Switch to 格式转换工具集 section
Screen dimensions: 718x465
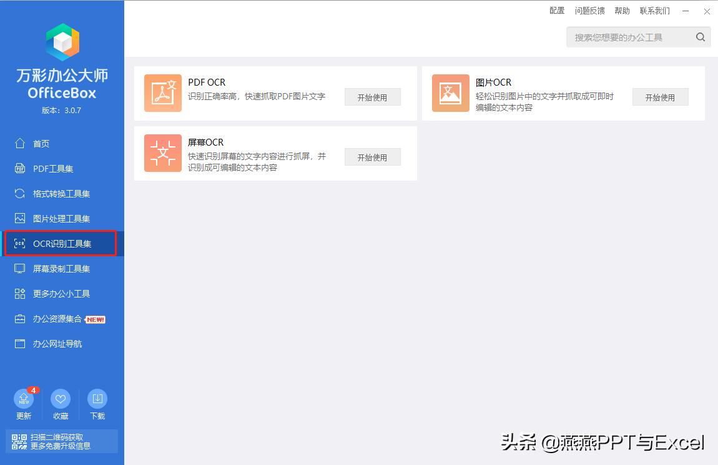pyautogui.click(x=61, y=193)
